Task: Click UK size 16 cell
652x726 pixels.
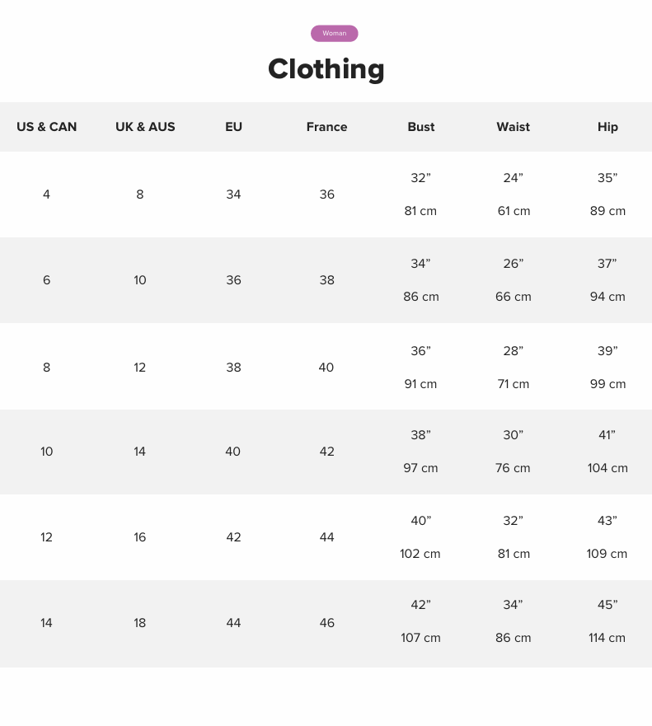Action: click(140, 537)
